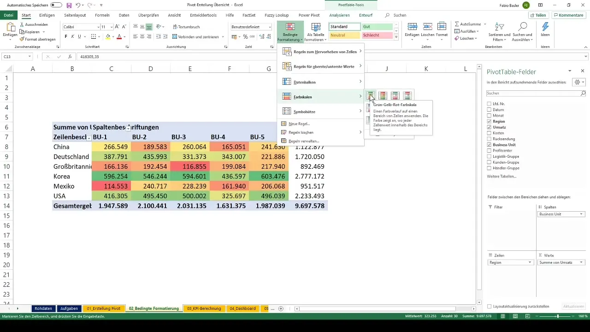Select the Gut cell style swatch
590x332 pixels.
pos(377,27)
